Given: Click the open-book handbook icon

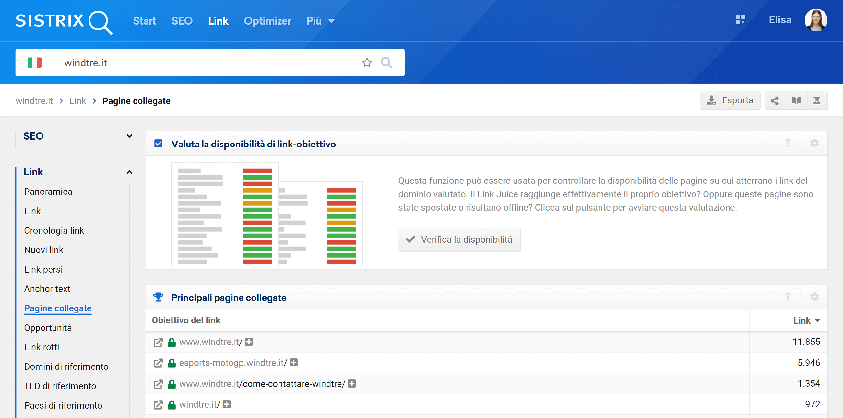Looking at the screenshot, I should [x=796, y=100].
